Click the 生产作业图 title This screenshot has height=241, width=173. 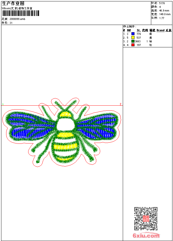tap(13, 4)
